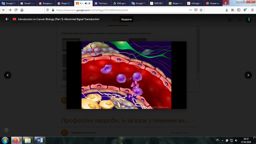Click the YouTube icon beside the video title
Viewport: 256px width, 144px height.
point(14,19)
